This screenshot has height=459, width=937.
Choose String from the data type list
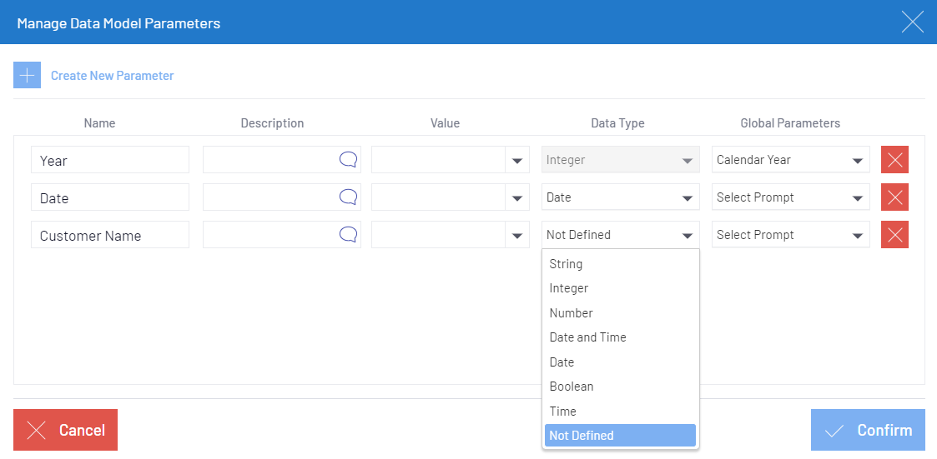[x=566, y=264]
